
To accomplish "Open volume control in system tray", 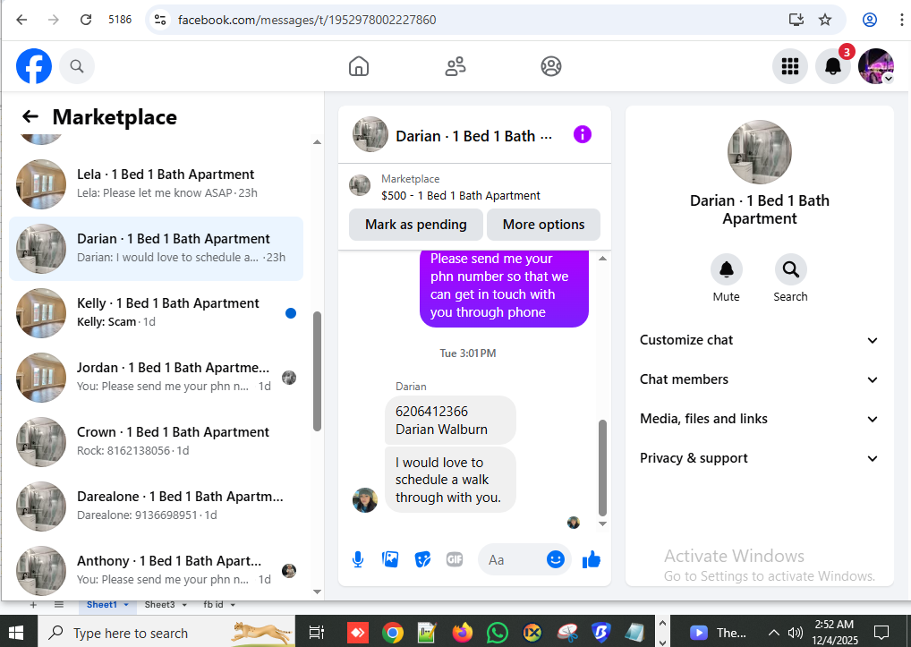I will click(x=795, y=633).
